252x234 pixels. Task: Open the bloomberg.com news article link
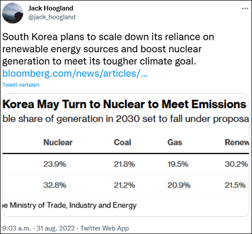(75, 74)
